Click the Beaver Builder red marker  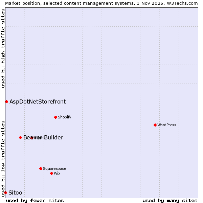pyautogui.click(x=20, y=137)
